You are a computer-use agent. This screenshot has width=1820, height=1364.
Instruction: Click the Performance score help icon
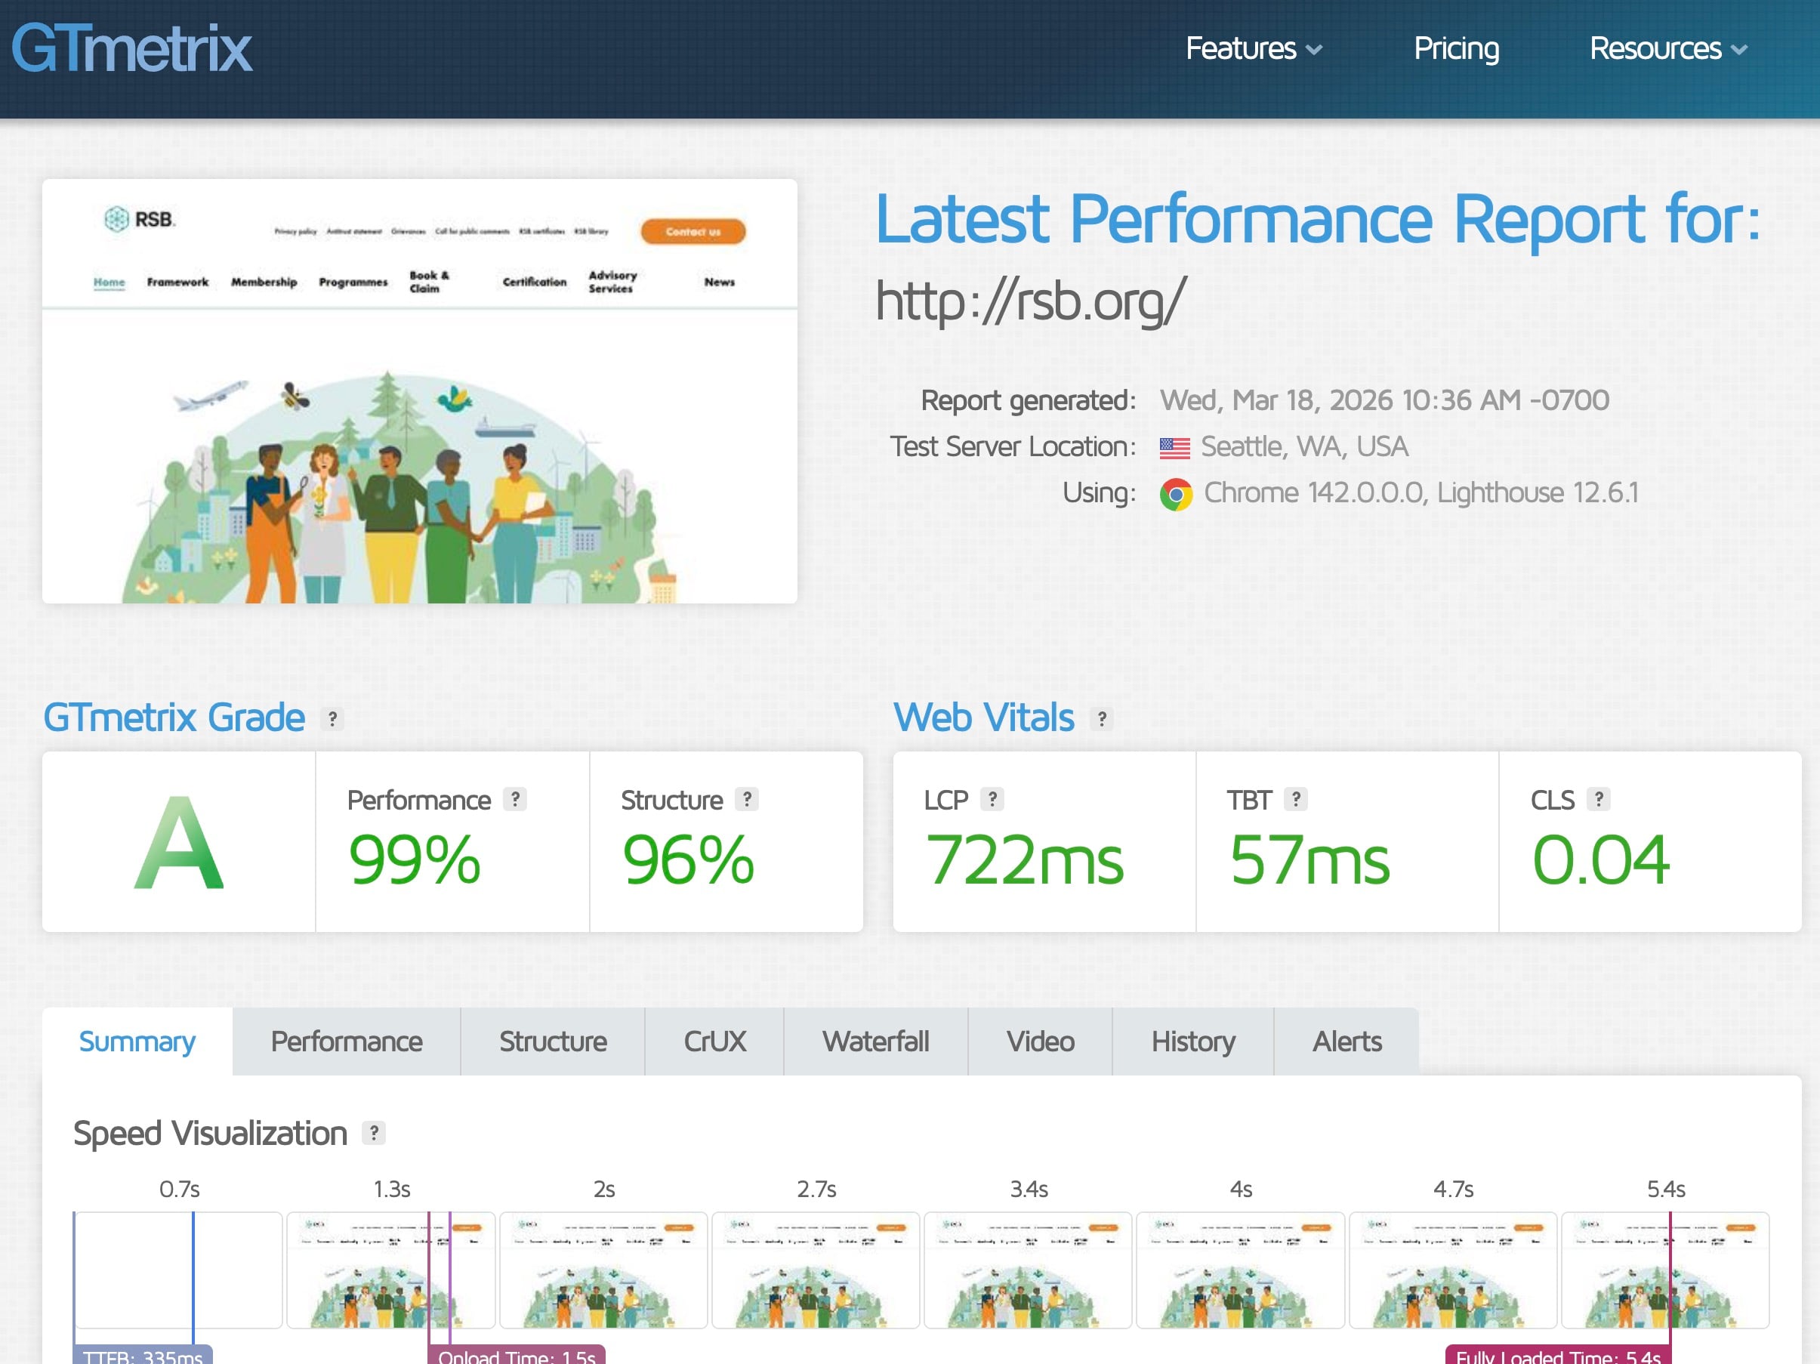coord(515,799)
